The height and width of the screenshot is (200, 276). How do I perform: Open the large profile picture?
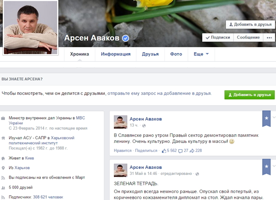point(30,28)
